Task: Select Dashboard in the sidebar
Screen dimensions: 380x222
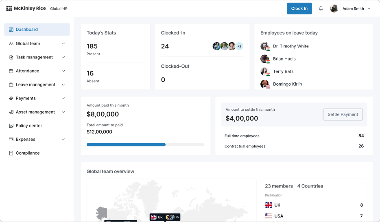Action: (x=37, y=30)
